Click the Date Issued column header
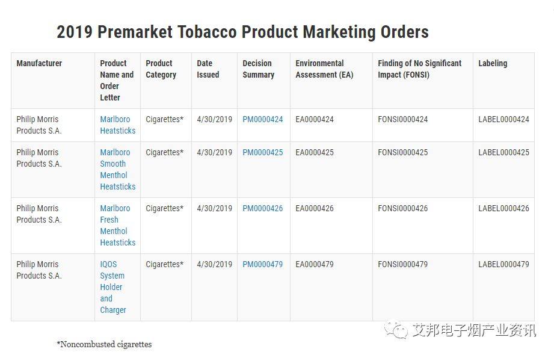 208,69
